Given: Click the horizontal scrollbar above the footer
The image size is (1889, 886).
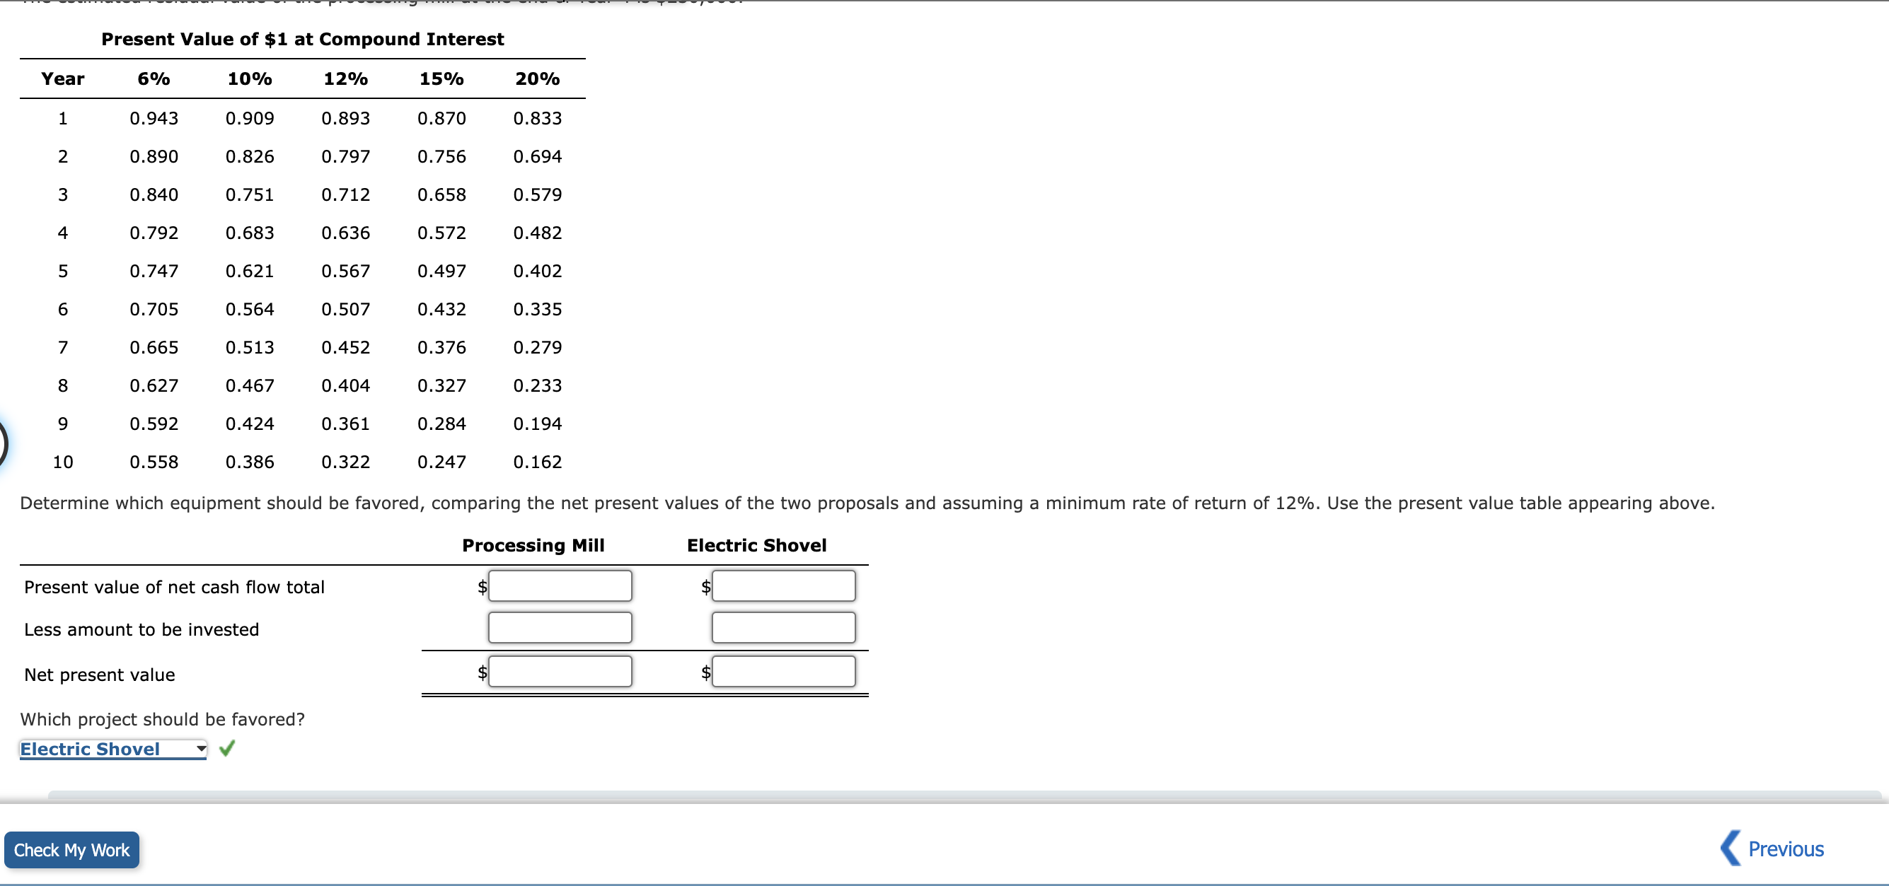Looking at the screenshot, I should point(964,795).
